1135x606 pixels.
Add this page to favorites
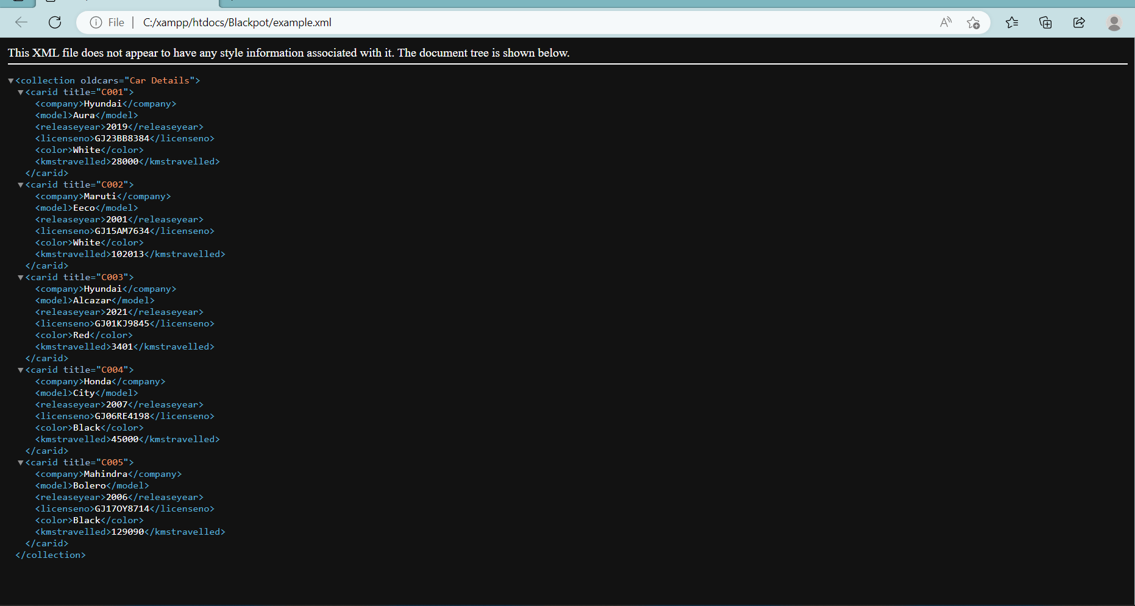coord(973,23)
